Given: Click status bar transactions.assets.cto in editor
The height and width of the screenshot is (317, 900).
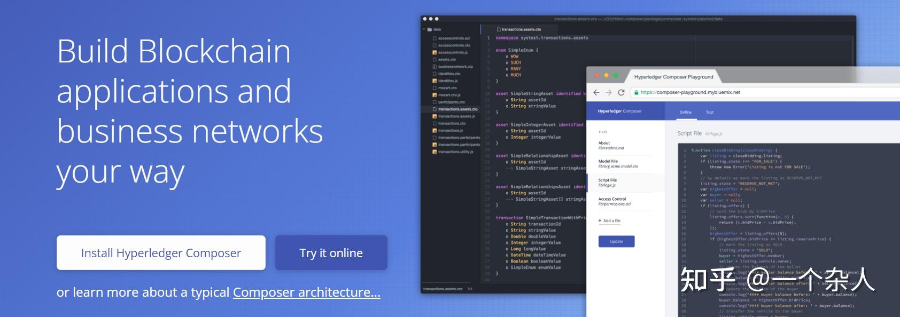Looking at the screenshot, I should [443, 289].
